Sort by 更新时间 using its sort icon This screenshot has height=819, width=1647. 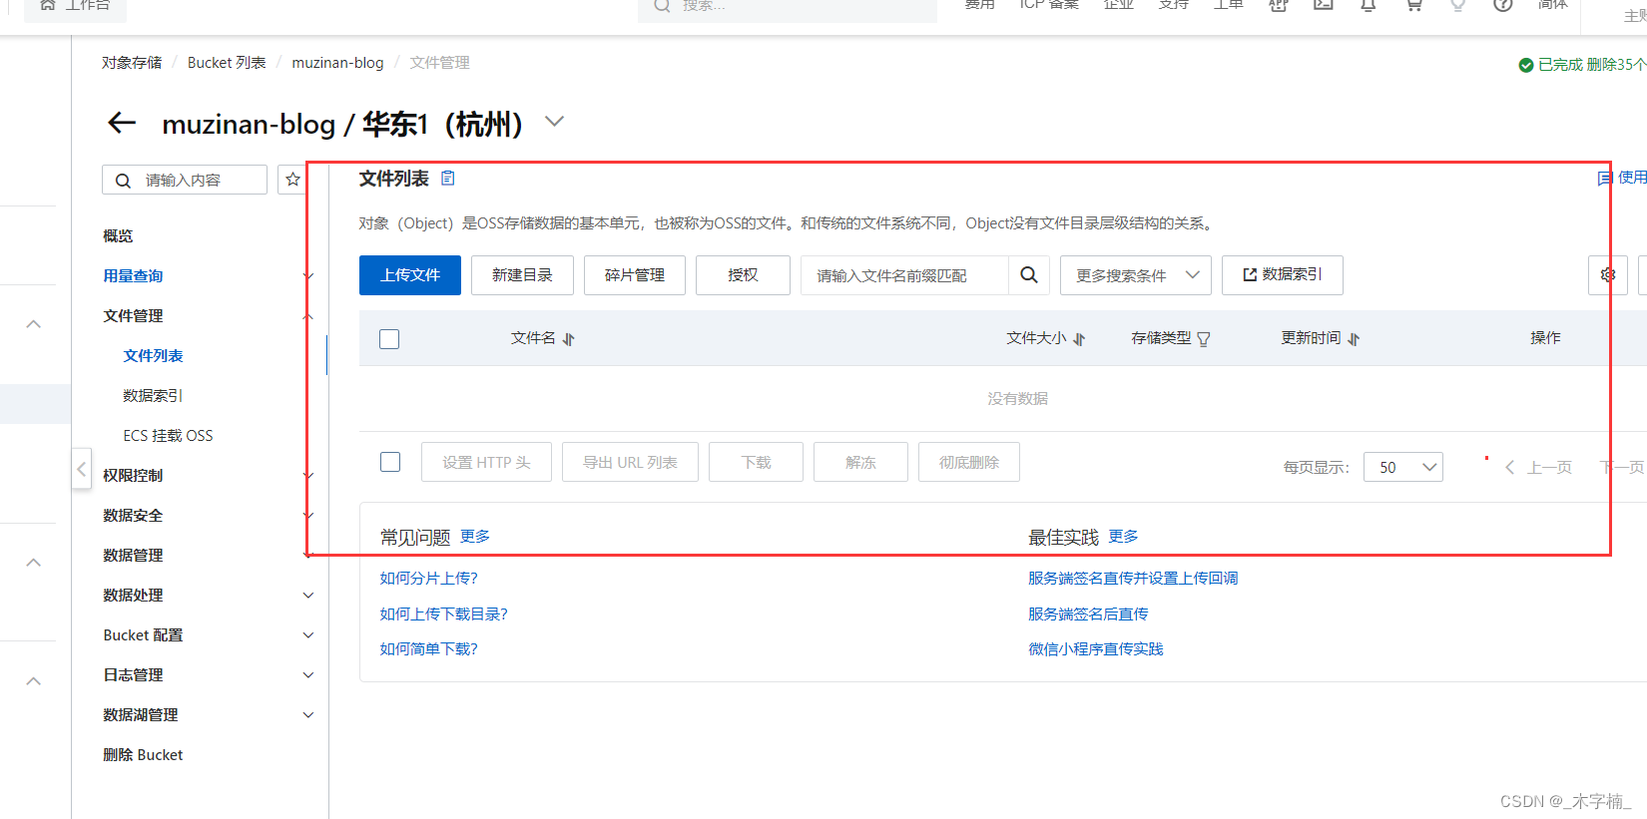pyautogui.click(x=1354, y=339)
